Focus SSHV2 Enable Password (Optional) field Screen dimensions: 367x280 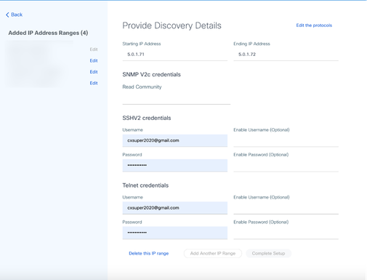(286, 165)
